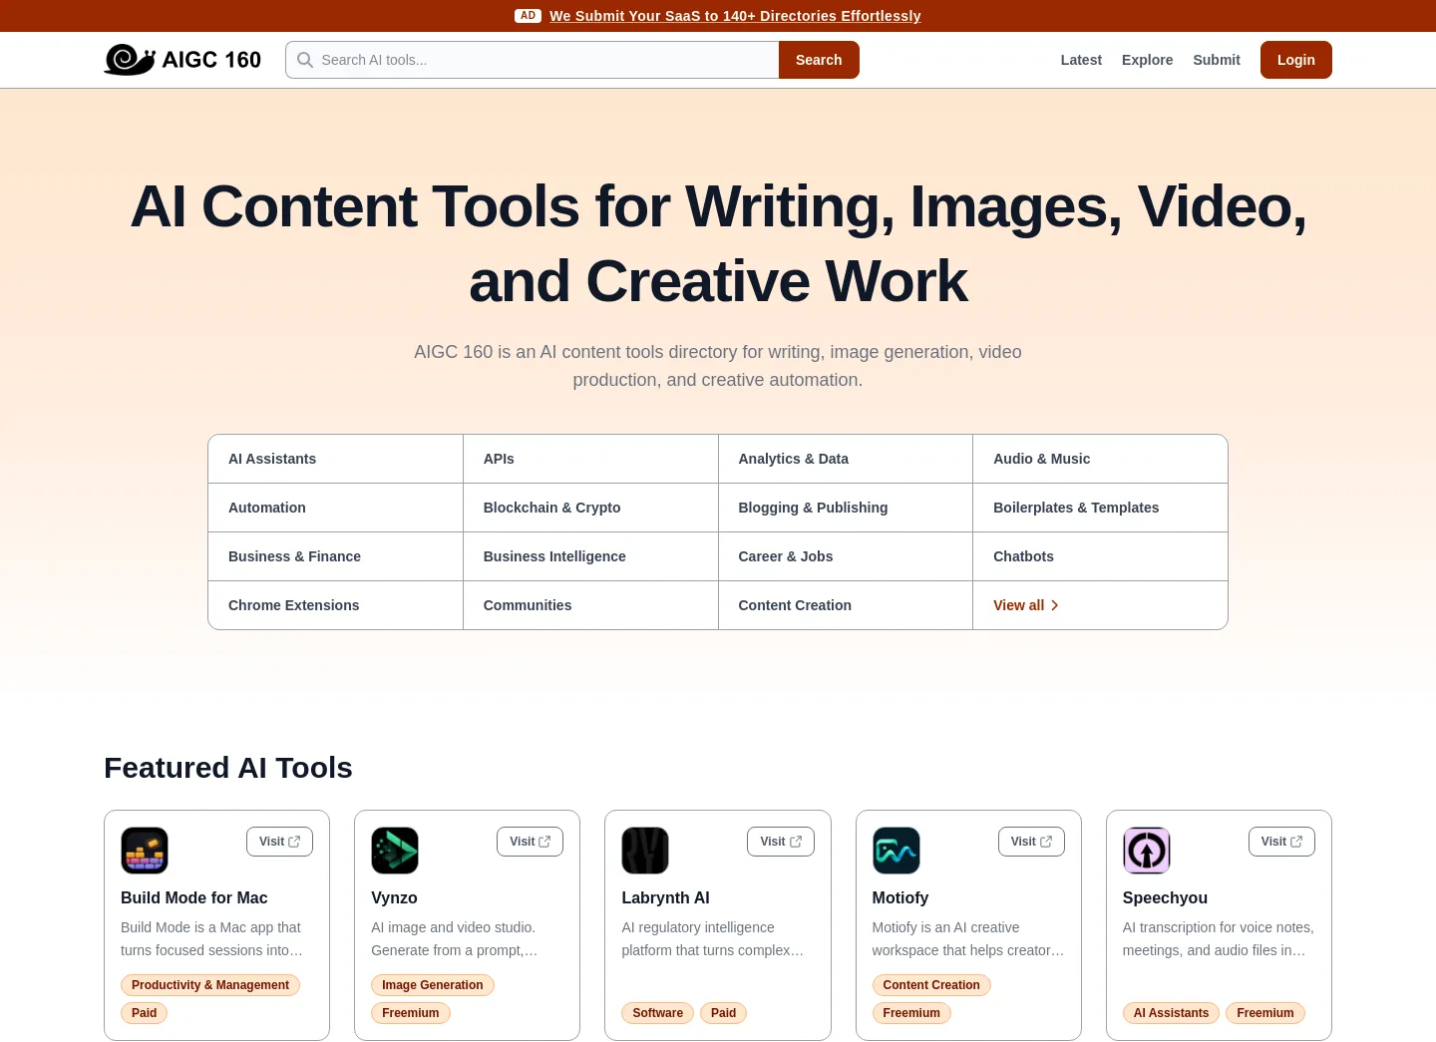Open the Motiofy tool title
Screen dimensions: 1436x1042
pyautogui.click(x=900, y=897)
